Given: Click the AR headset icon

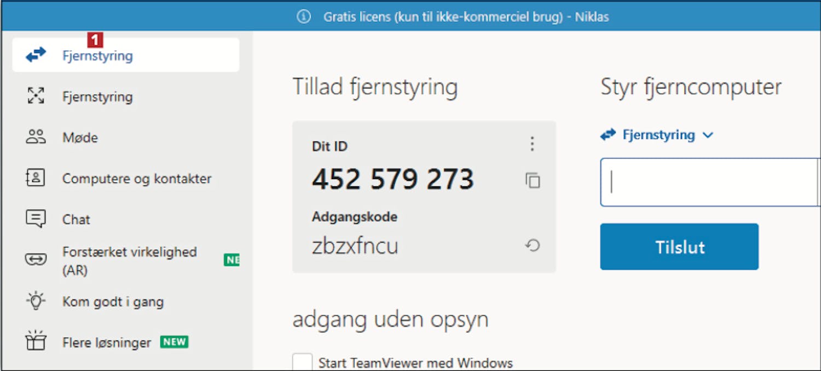Looking at the screenshot, I should click(36, 259).
